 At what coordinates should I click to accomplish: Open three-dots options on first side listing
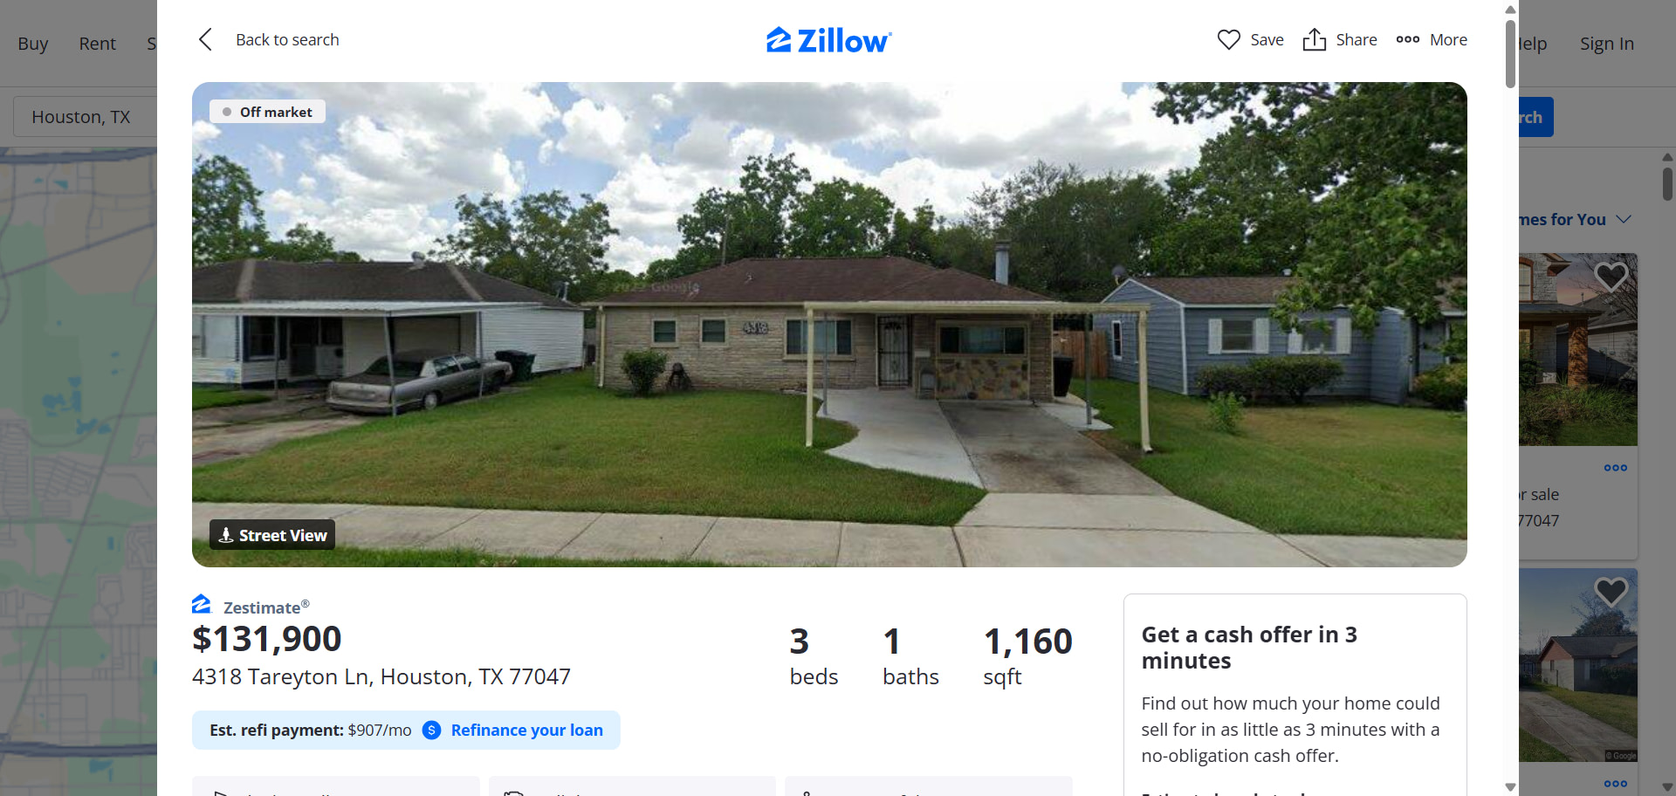[1615, 468]
